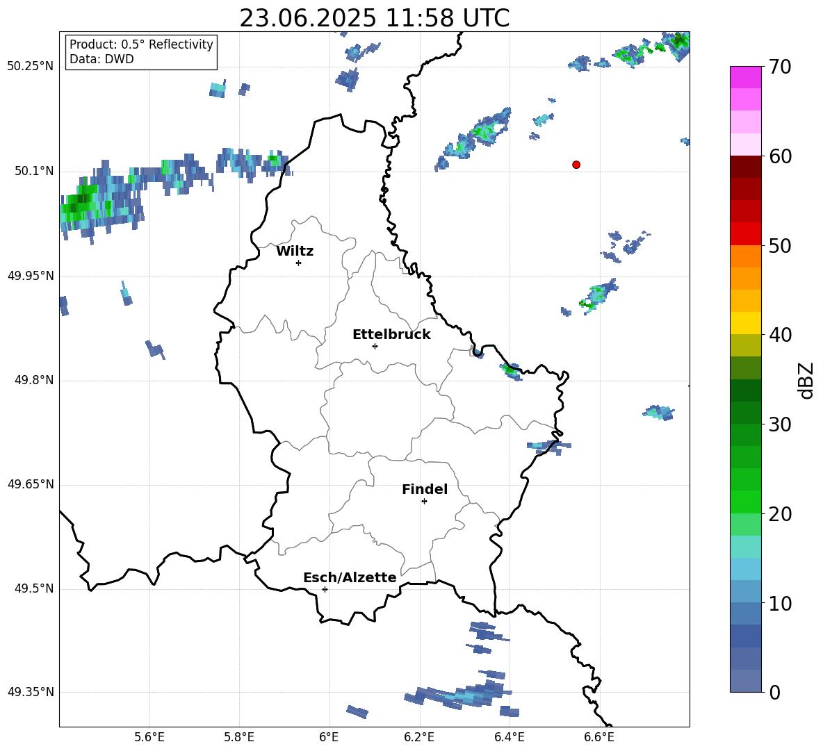
Task: Click the 49.5°N latitude label
Action: click(x=34, y=588)
